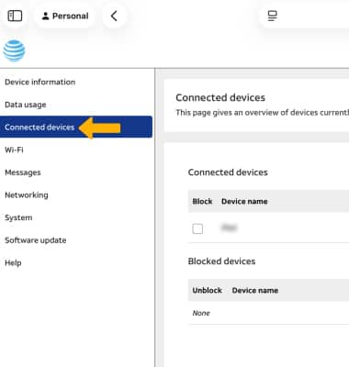Click the blurred device name entry
This screenshot has width=349, height=367.
[229, 228]
